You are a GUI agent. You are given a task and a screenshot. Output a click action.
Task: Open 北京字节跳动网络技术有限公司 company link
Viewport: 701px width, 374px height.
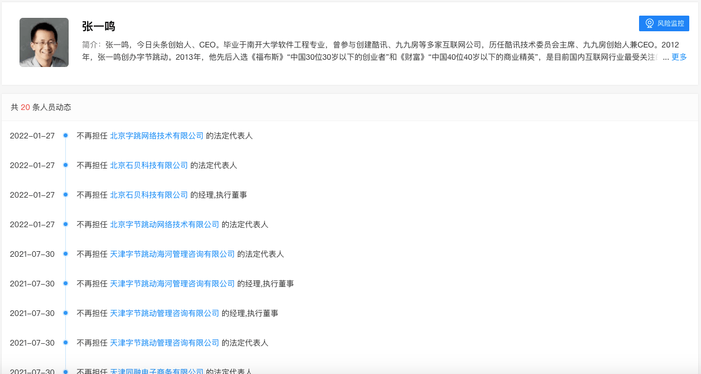(165, 224)
